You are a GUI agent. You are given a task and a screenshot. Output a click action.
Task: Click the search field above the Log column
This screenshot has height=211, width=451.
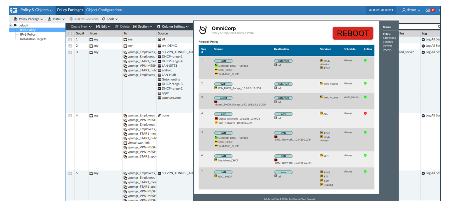tap(420, 26)
